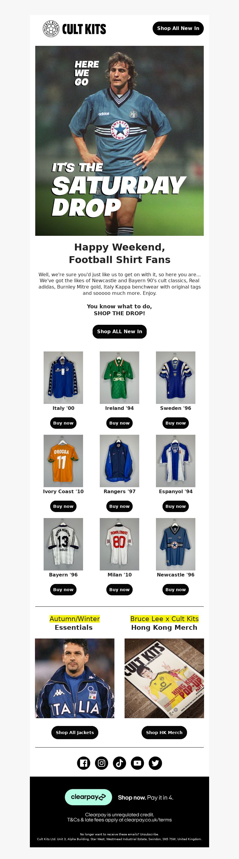Viewport: 239px width, 859px height.
Task: Open the Bayern '96 shirt thumbnail
Action: (x=63, y=544)
